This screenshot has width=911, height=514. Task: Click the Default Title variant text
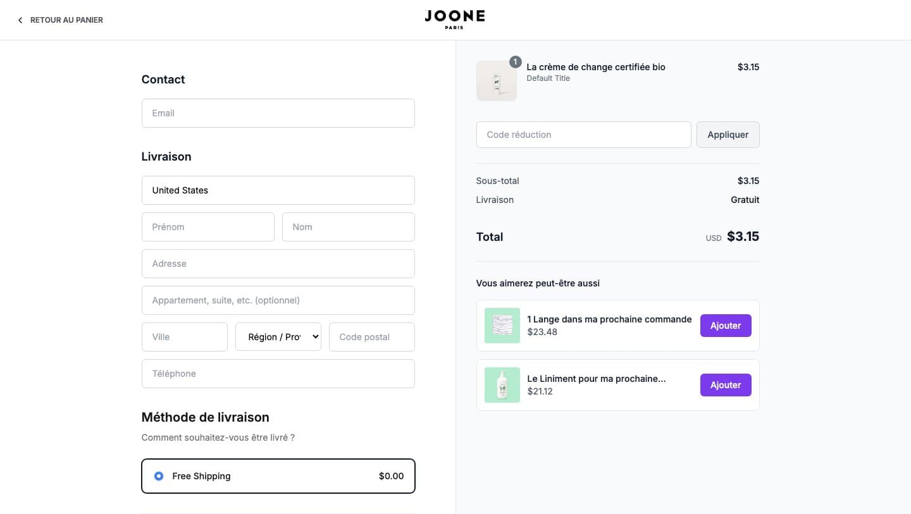548,78
